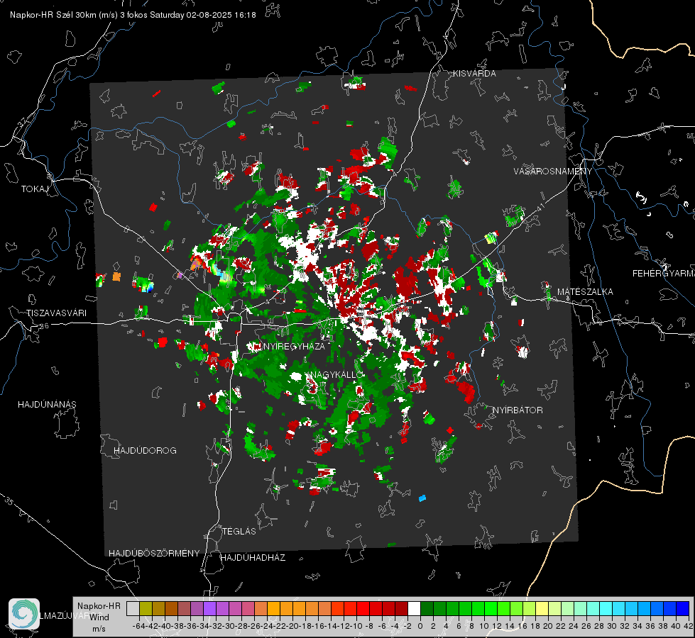Image resolution: width=695 pixels, height=638 pixels.
Task: Click the HAJDÚHADHÁZ city label
Action: point(253,557)
